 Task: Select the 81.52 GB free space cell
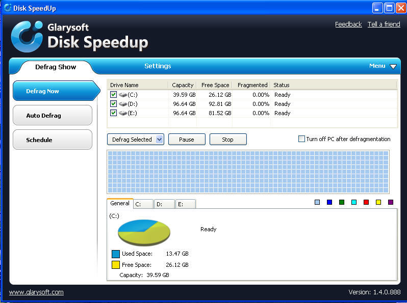[220, 113]
